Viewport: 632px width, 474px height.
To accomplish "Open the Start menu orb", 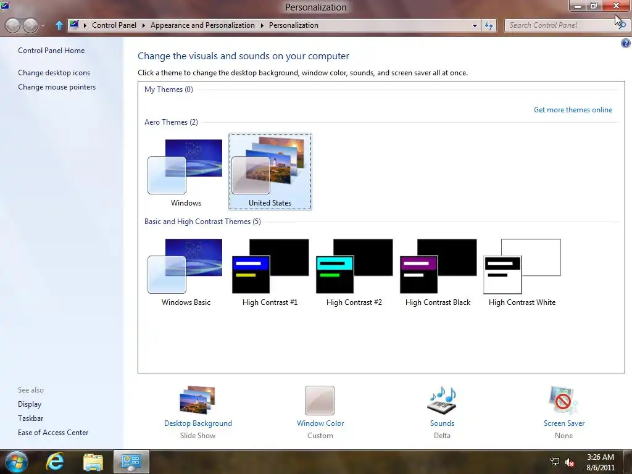I will [17, 462].
